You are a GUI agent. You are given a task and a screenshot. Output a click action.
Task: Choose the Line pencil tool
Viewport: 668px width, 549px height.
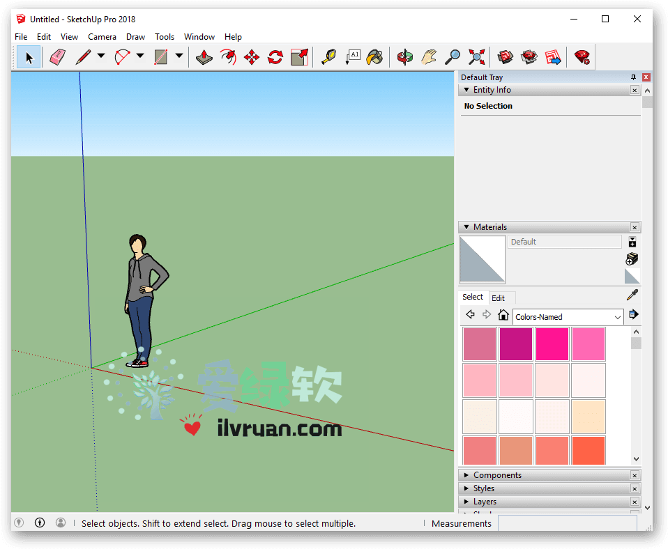(x=83, y=57)
